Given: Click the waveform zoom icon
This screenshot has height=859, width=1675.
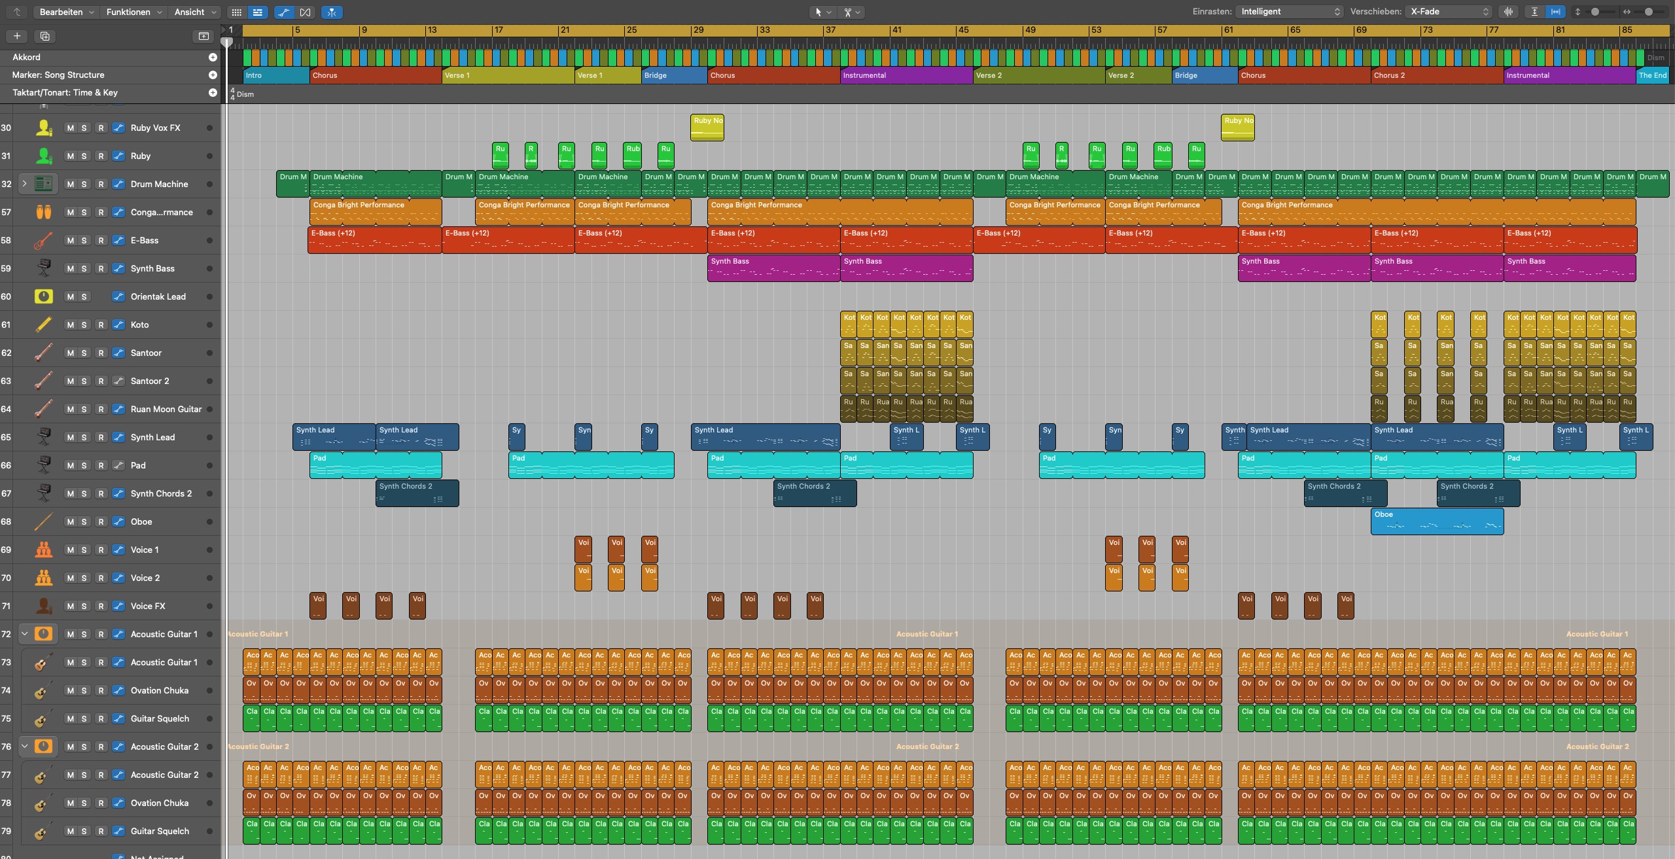Looking at the screenshot, I should tap(1509, 12).
